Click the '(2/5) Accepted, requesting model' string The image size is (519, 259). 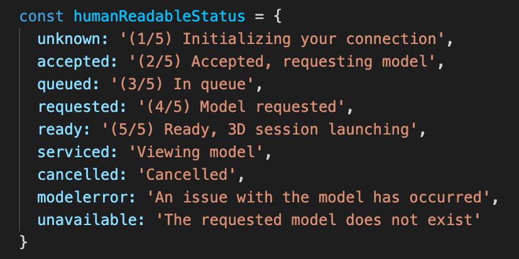pyautogui.click(x=281, y=62)
